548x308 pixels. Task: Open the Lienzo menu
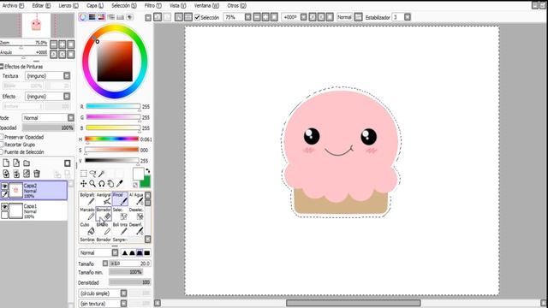click(x=68, y=6)
